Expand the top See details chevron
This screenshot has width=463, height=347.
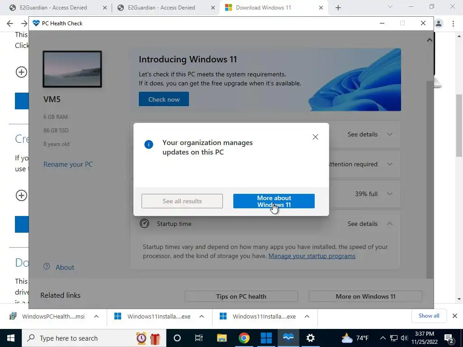(x=390, y=134)
